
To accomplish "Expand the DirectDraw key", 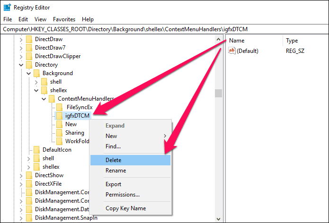I will click(x=21, y=39).
